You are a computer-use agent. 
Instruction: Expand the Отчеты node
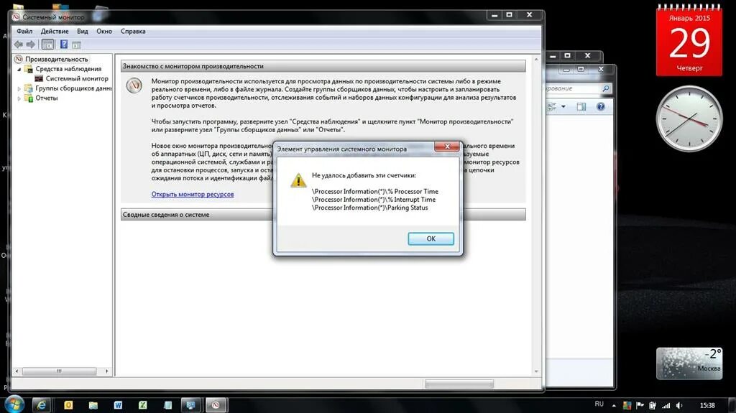pyautogui.click(x=19, y=98)
